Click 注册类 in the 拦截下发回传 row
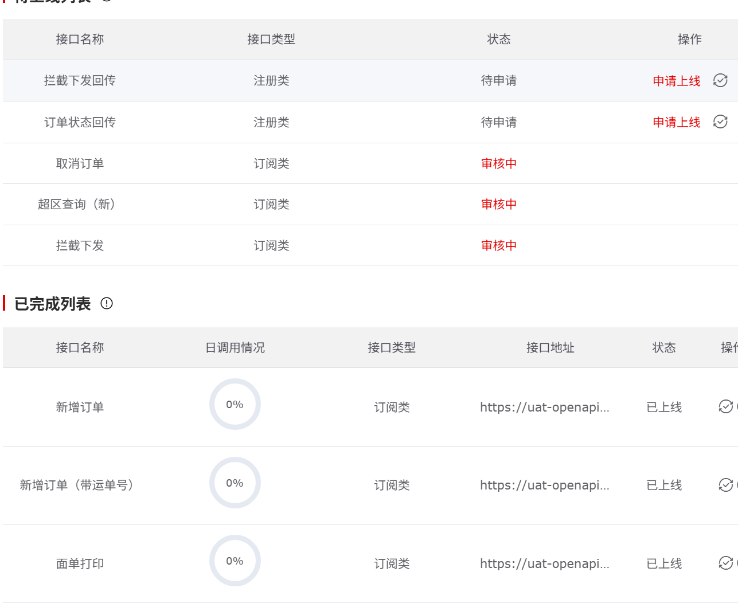 271,81
